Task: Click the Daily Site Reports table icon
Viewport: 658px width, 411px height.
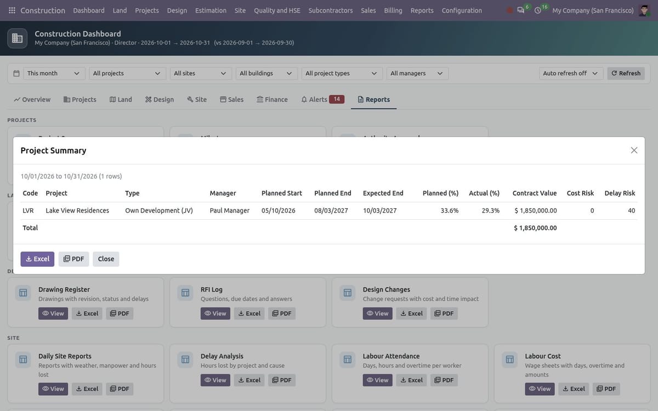Action: click(x=23, y=360)
